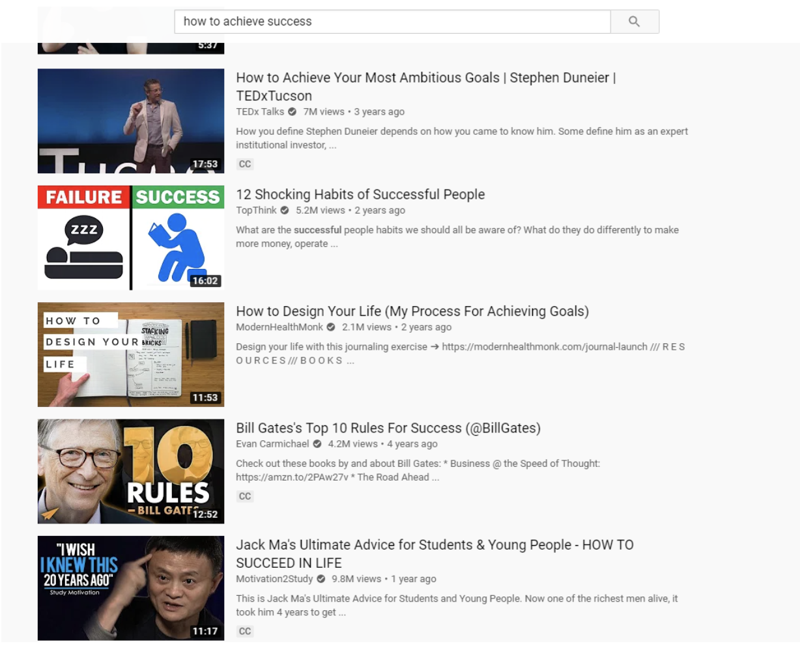This screenshot has width=800, height=659.
Task: Click the 17:53 duration label on TEDx thumbnail
Action: click(x=205, y=164)
